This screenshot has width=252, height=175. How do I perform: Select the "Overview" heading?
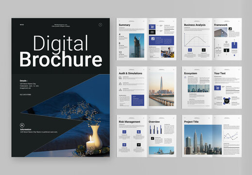(154, 122)
